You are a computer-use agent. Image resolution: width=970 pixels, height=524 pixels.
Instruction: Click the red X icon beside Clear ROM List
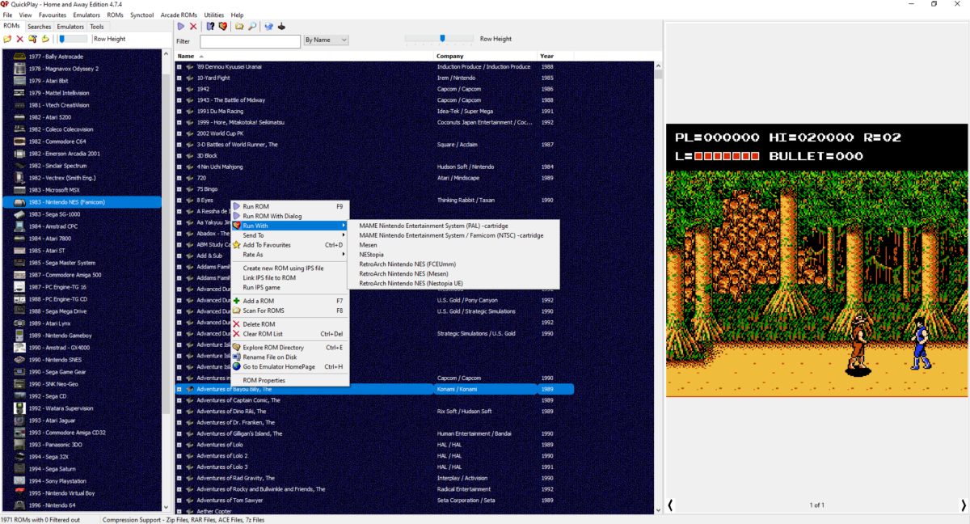pos(237,334)
